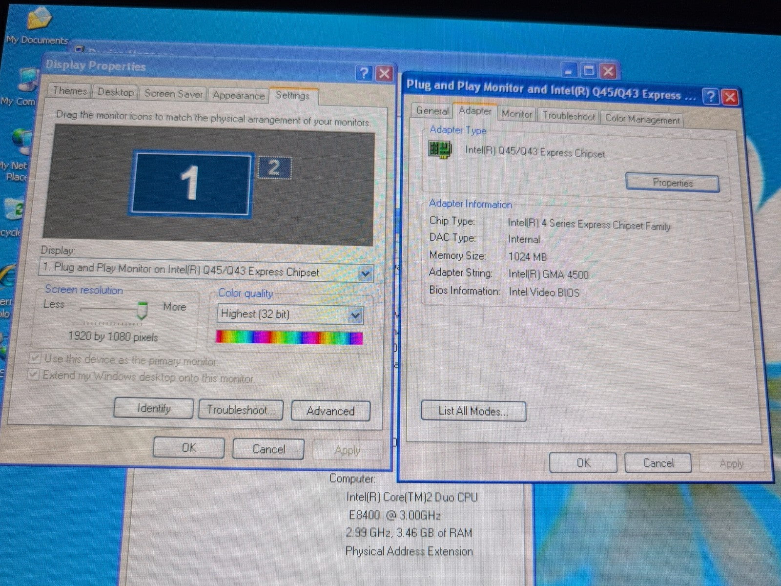Screen dimensions: 781x586
Task: Click the 'Internal' DAC type value
Action: [x=524, y=239]
